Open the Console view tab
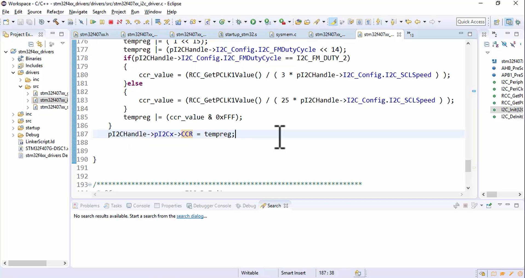 (x=138, y=206)
